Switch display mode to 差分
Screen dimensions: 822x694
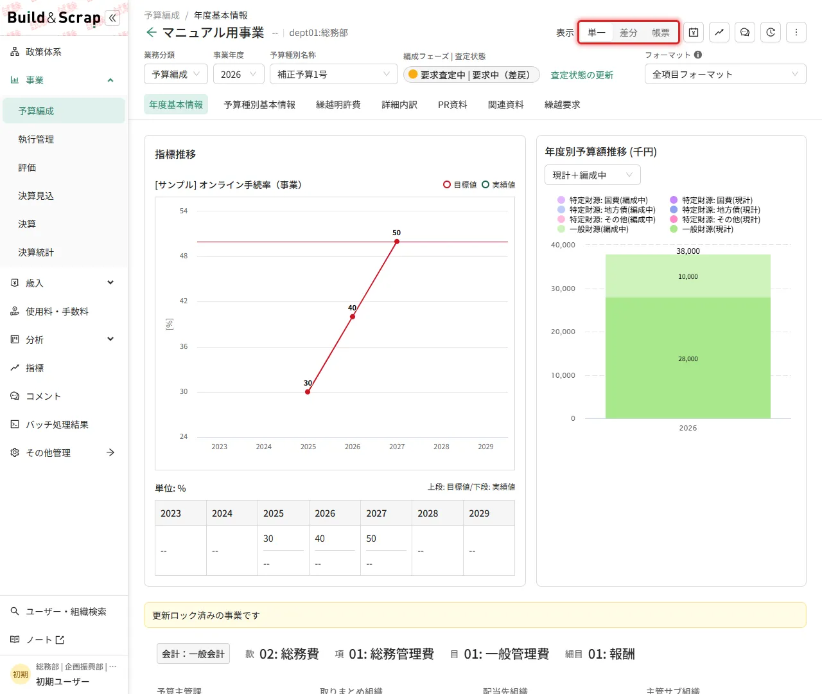click(x=629, y=32)
